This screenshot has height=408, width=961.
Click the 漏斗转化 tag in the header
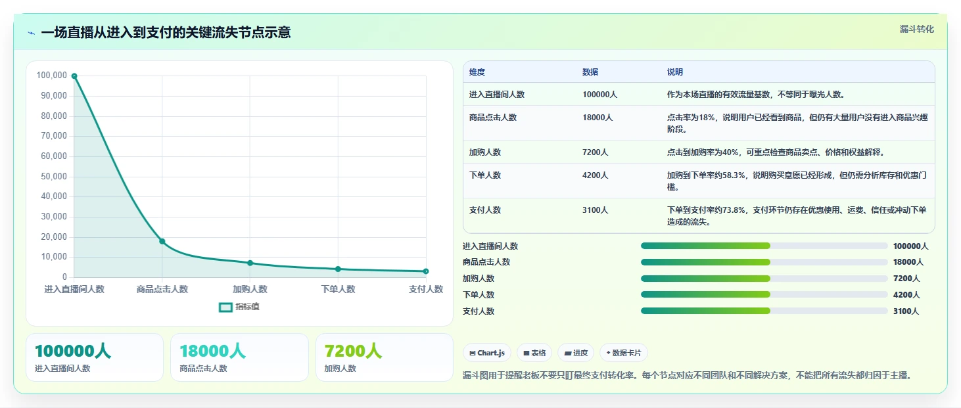916,29
